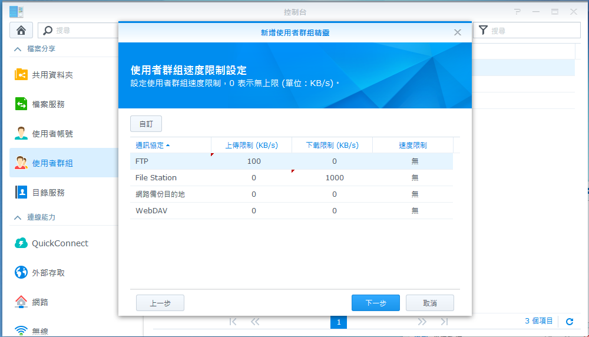Open the 檔案服務 file services icon

[21, 104]
